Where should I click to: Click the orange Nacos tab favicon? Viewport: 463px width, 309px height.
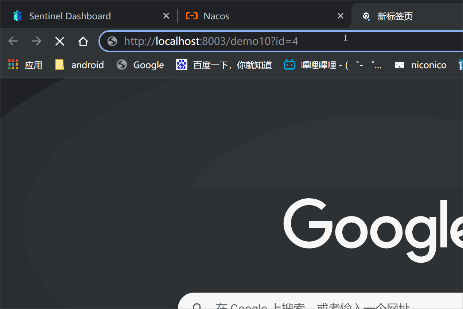point(191,16)
